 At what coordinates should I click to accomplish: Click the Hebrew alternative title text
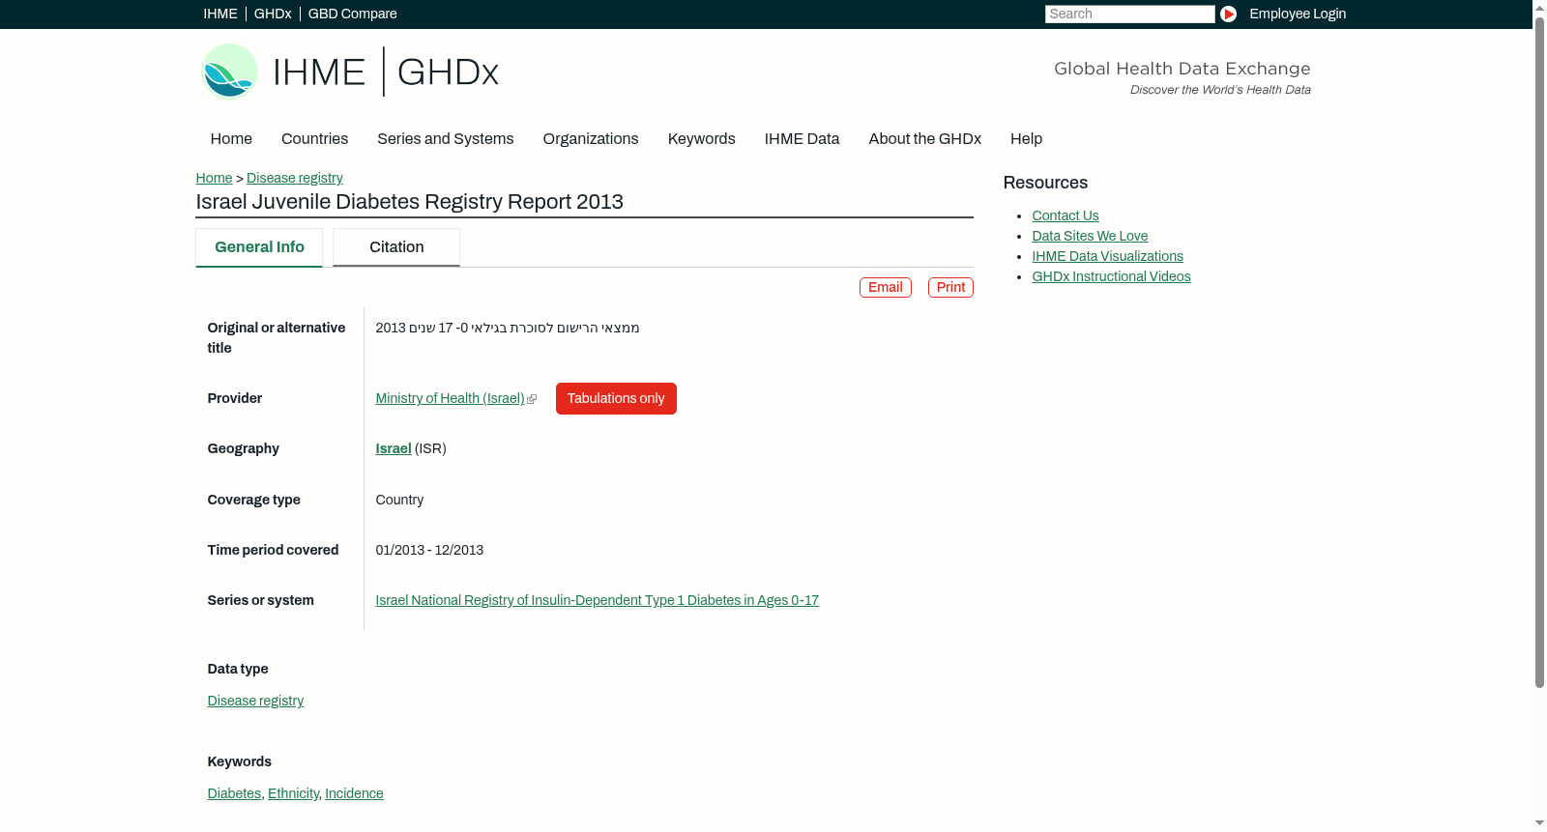coord(508,328)
